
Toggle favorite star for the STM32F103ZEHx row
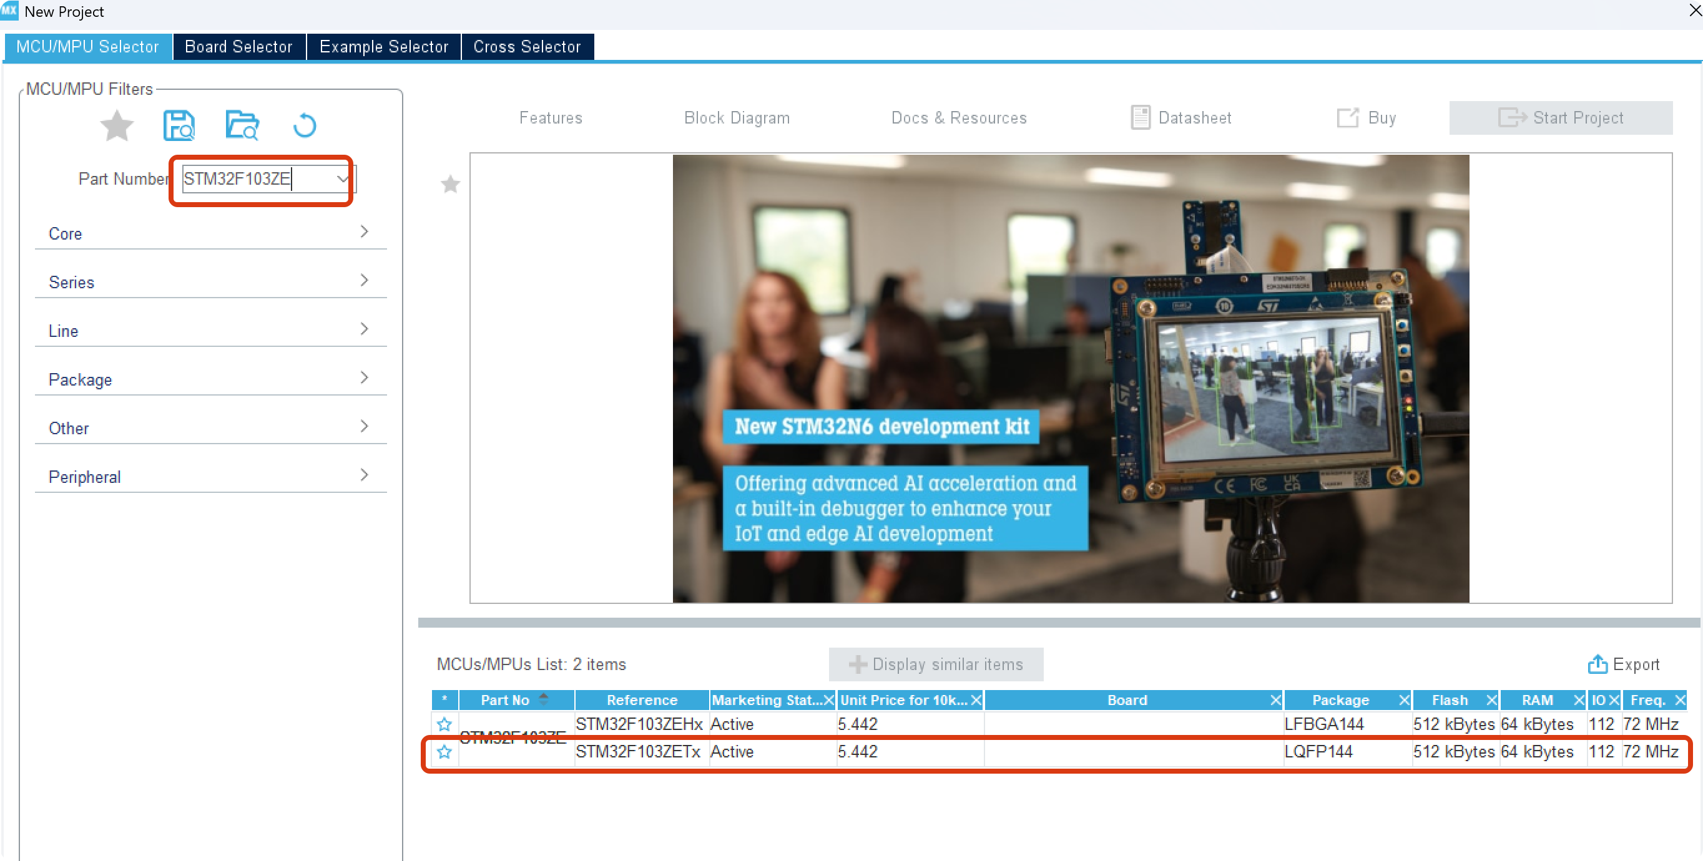(x=444, y=724)
